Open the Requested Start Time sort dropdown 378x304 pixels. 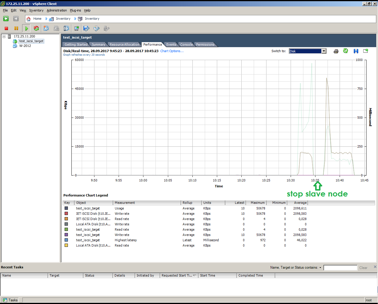[x=194, y=275]
